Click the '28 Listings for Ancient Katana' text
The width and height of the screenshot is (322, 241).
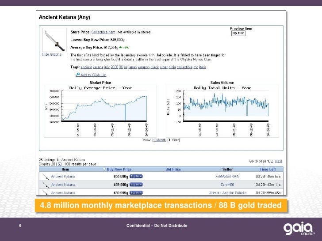tap(62, 160)
